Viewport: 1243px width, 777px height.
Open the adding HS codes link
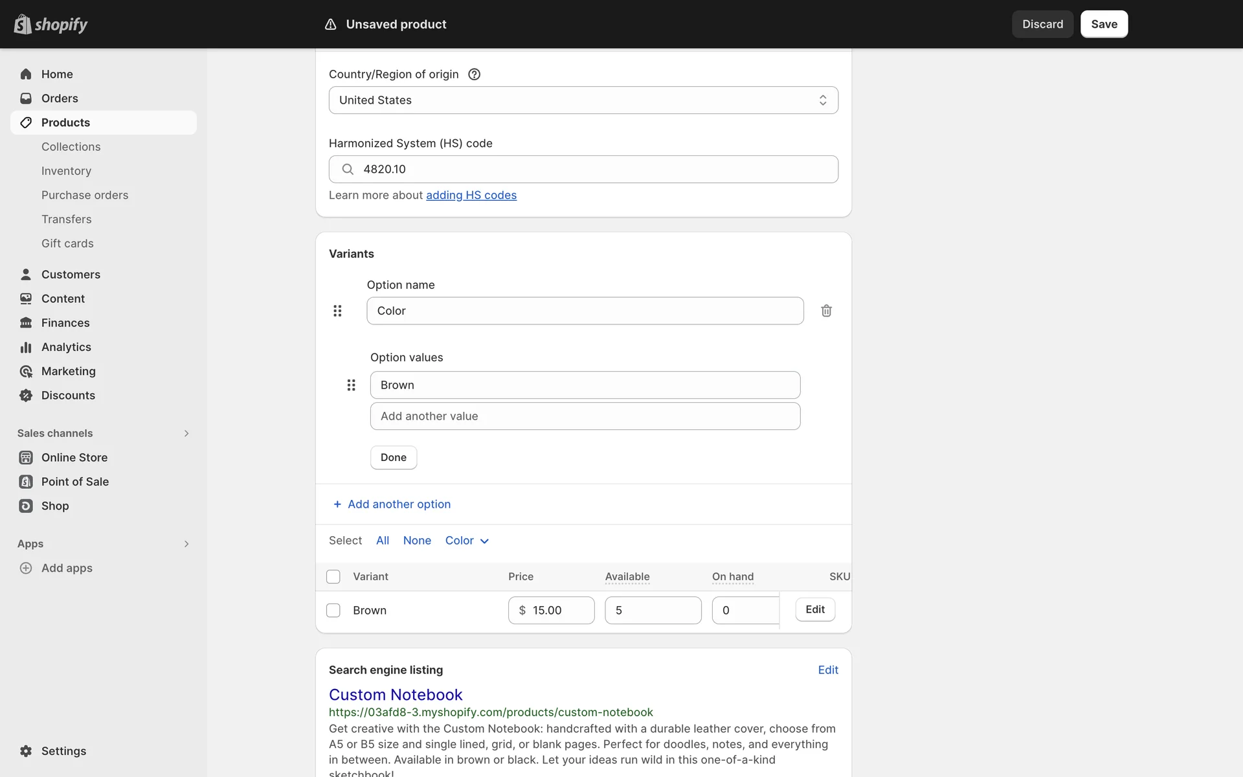click(471, 195)
